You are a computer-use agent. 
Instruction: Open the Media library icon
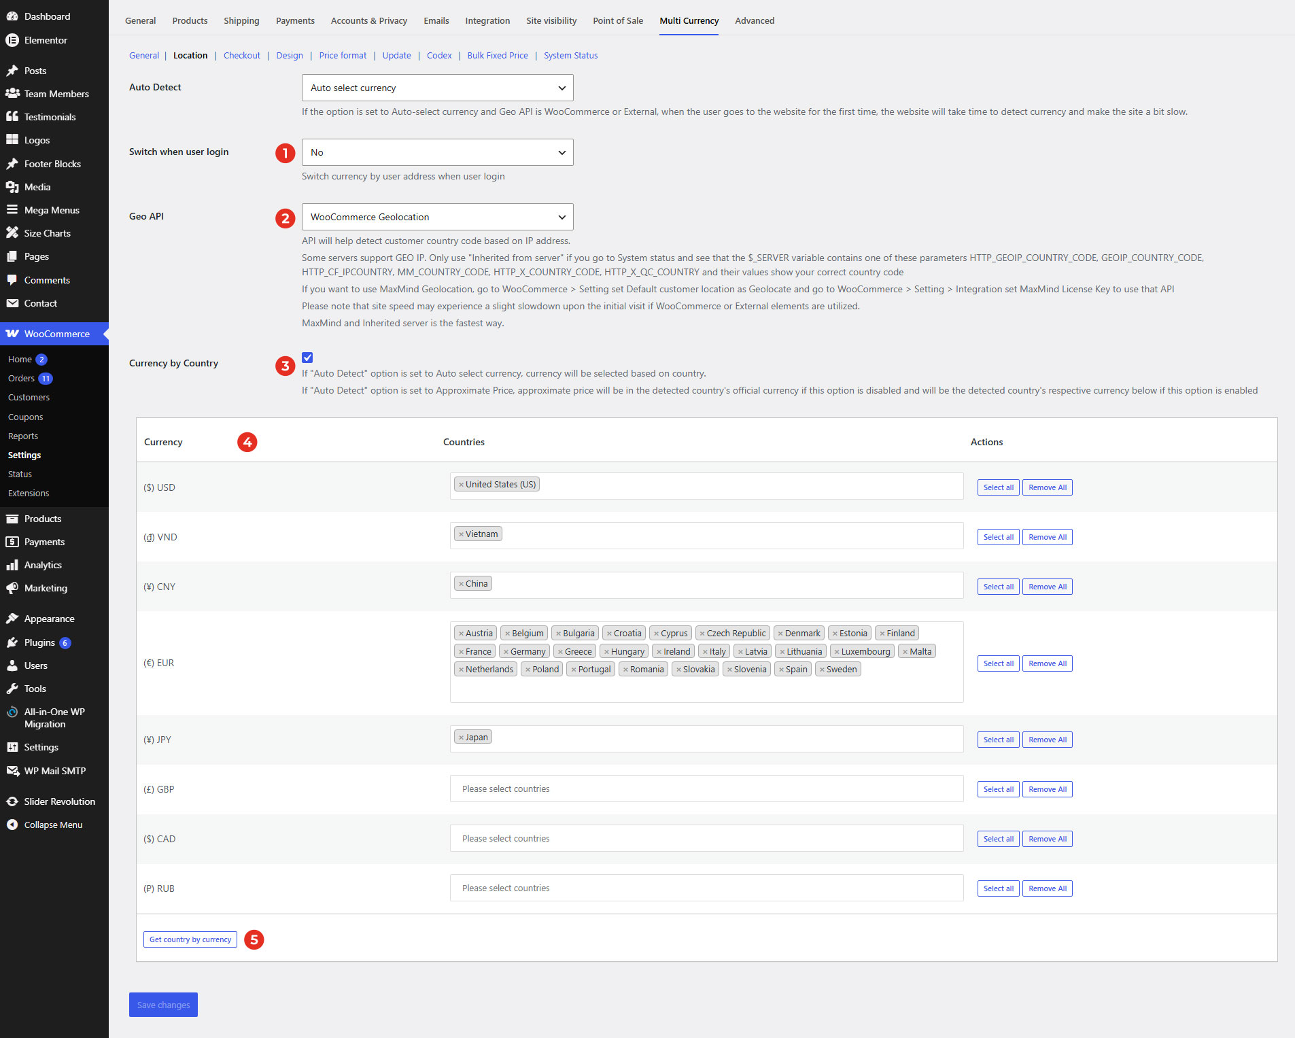pyautogui.click(x=12, y=187)
